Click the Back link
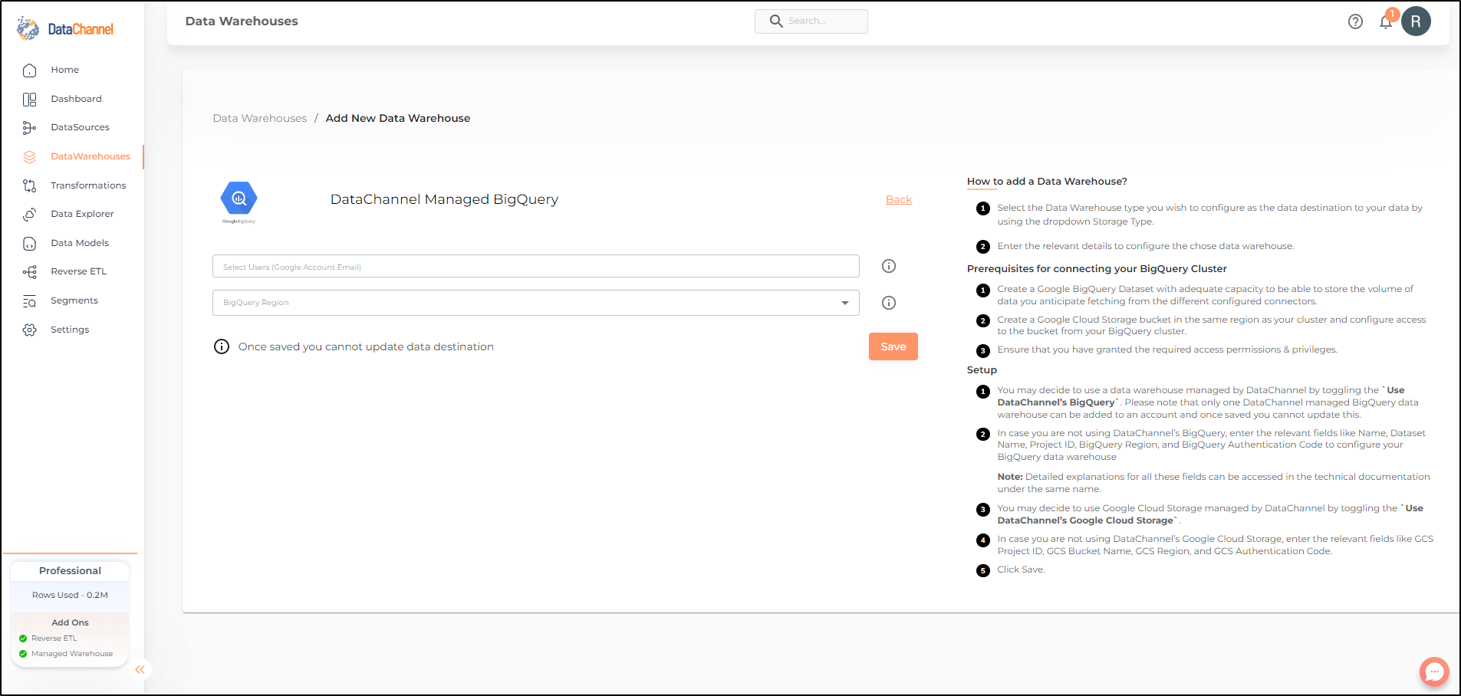 tap(899, 199)
